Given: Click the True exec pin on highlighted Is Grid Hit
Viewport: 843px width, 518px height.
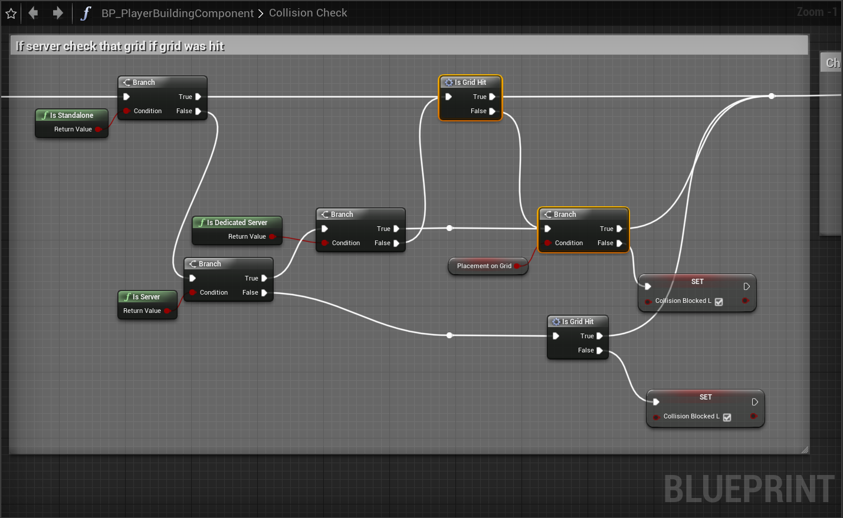Looking at the screenshot, I should tap(492, 97).
